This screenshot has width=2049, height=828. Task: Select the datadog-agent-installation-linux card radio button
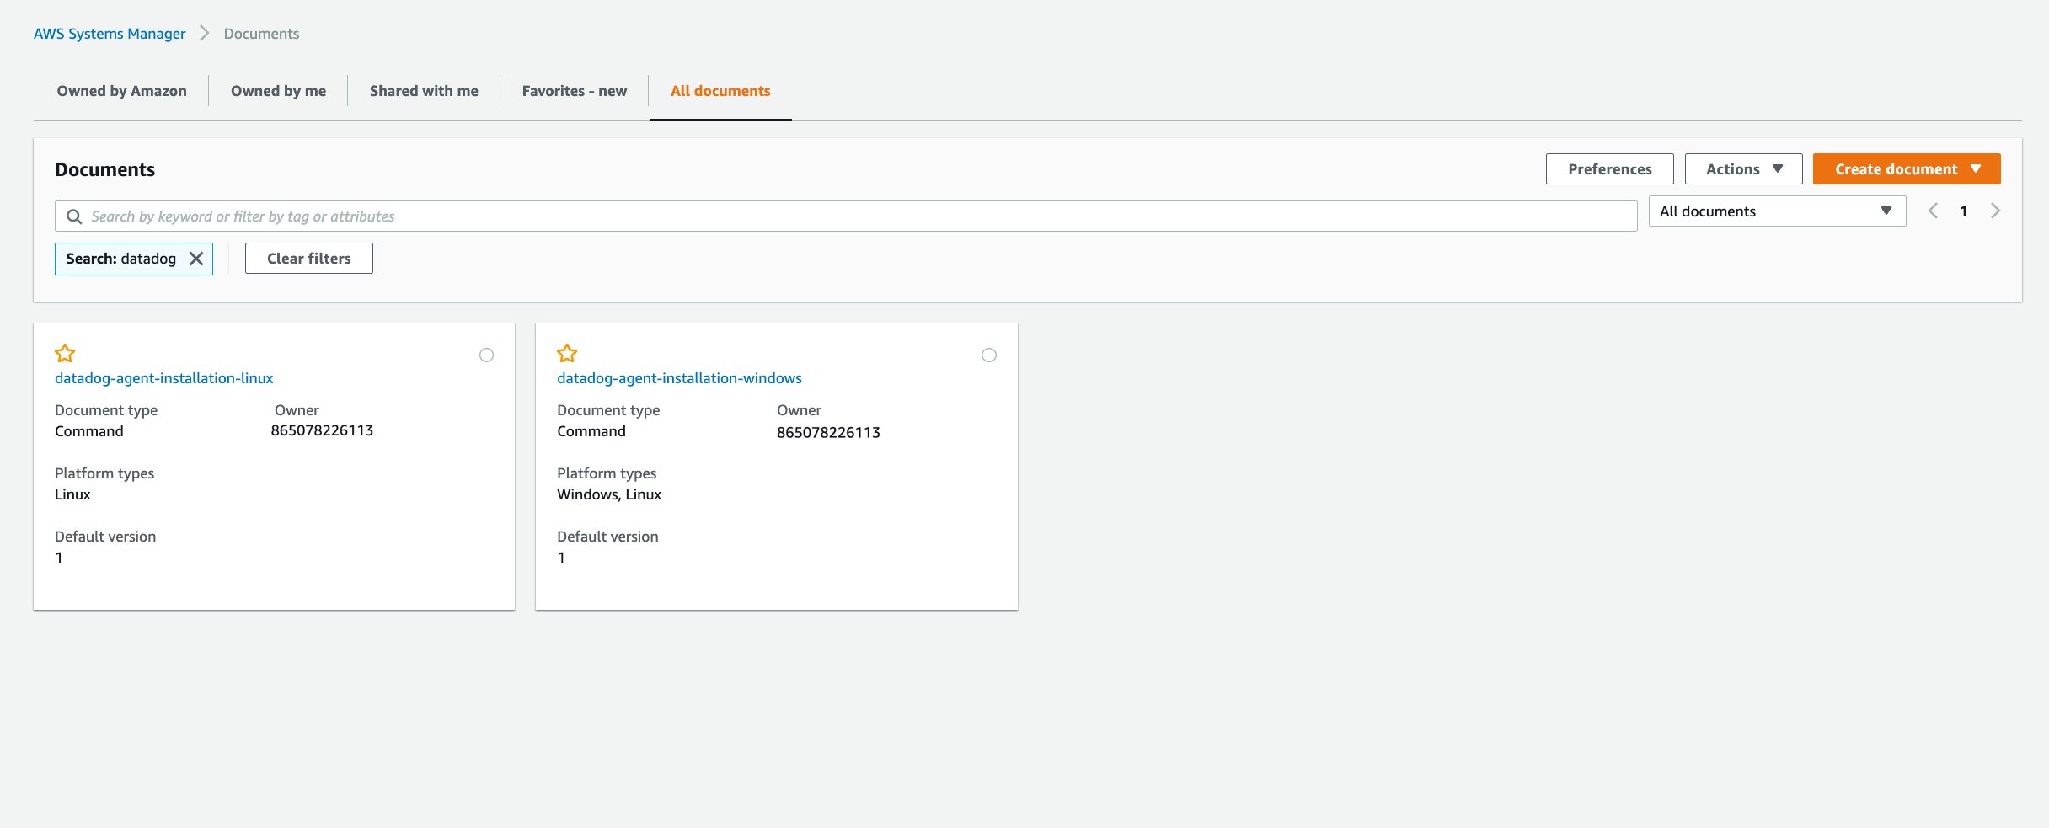click(x=487, y=355)
